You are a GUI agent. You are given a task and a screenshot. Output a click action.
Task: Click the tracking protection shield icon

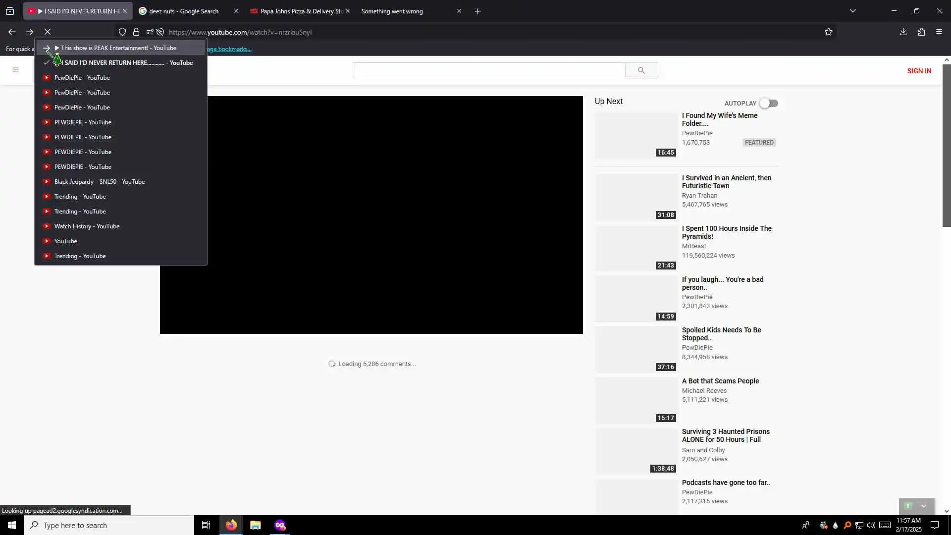pos(122,32)
